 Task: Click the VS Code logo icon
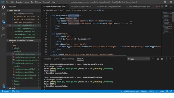click(2, 2)
